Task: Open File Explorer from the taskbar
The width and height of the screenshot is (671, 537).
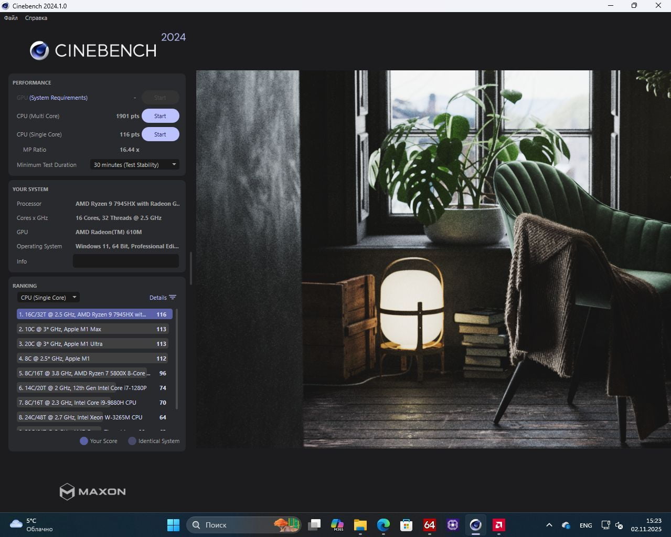Action: 360,525
